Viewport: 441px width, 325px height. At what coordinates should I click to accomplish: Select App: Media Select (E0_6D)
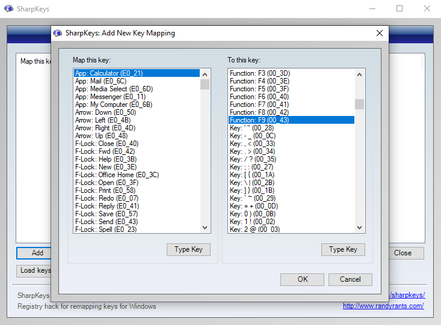[x=137, y=89]
